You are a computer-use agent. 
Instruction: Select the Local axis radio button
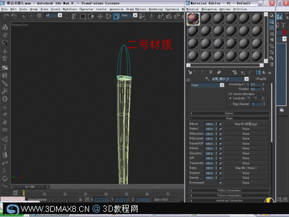tap(230, 98)
